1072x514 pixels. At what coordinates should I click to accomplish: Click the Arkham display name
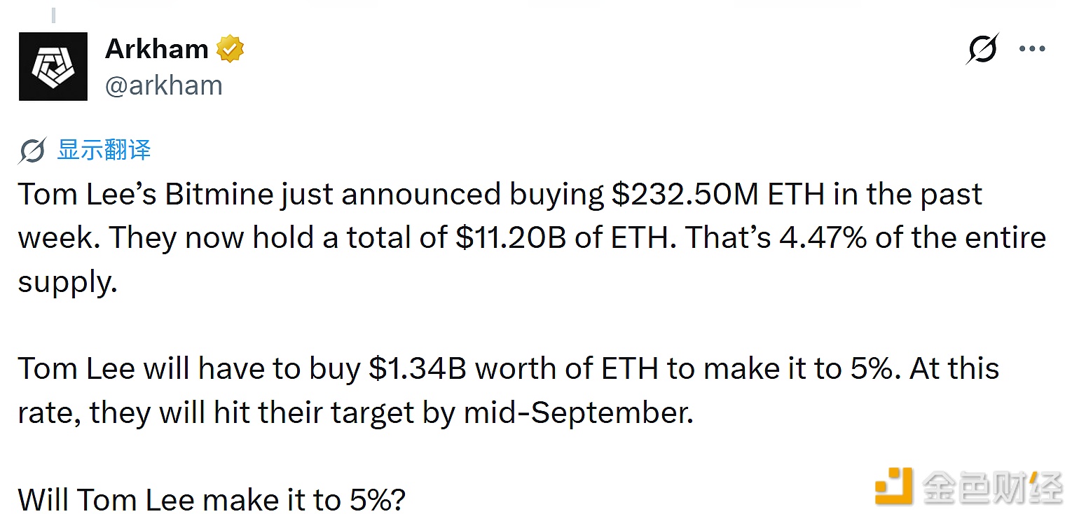coord(157,49)
